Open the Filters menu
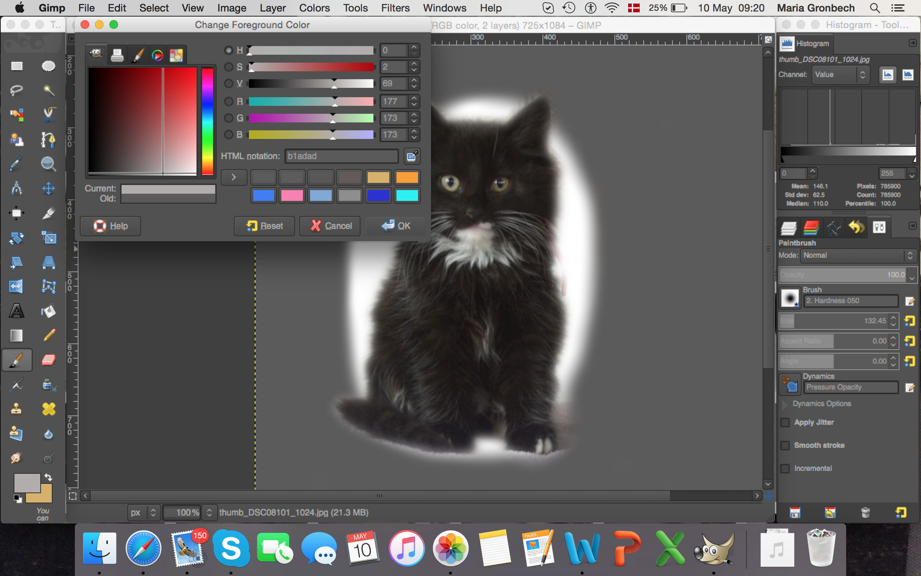Viewport: 921px width, 576px height. [395, 8]
